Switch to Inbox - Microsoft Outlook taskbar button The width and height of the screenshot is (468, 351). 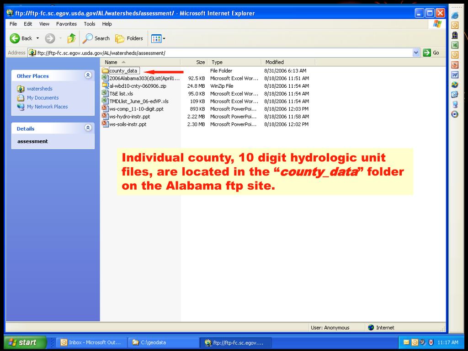click(x=91, y=342)
